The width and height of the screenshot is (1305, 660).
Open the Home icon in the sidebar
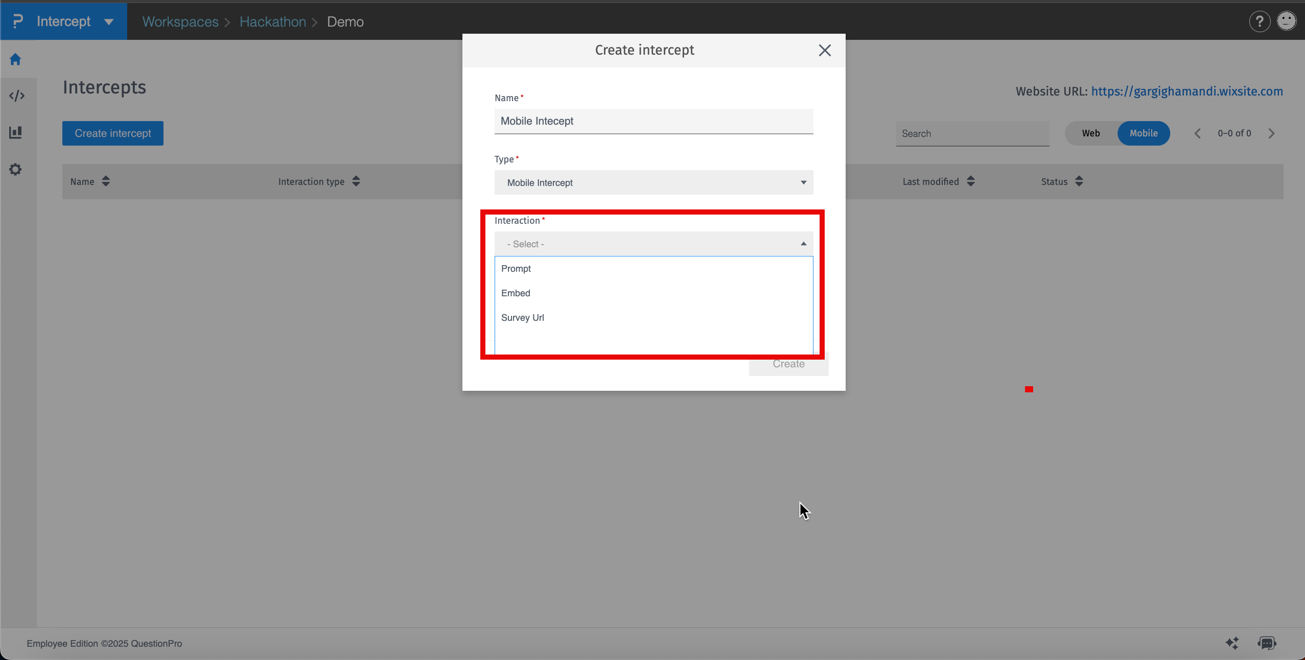15,59
